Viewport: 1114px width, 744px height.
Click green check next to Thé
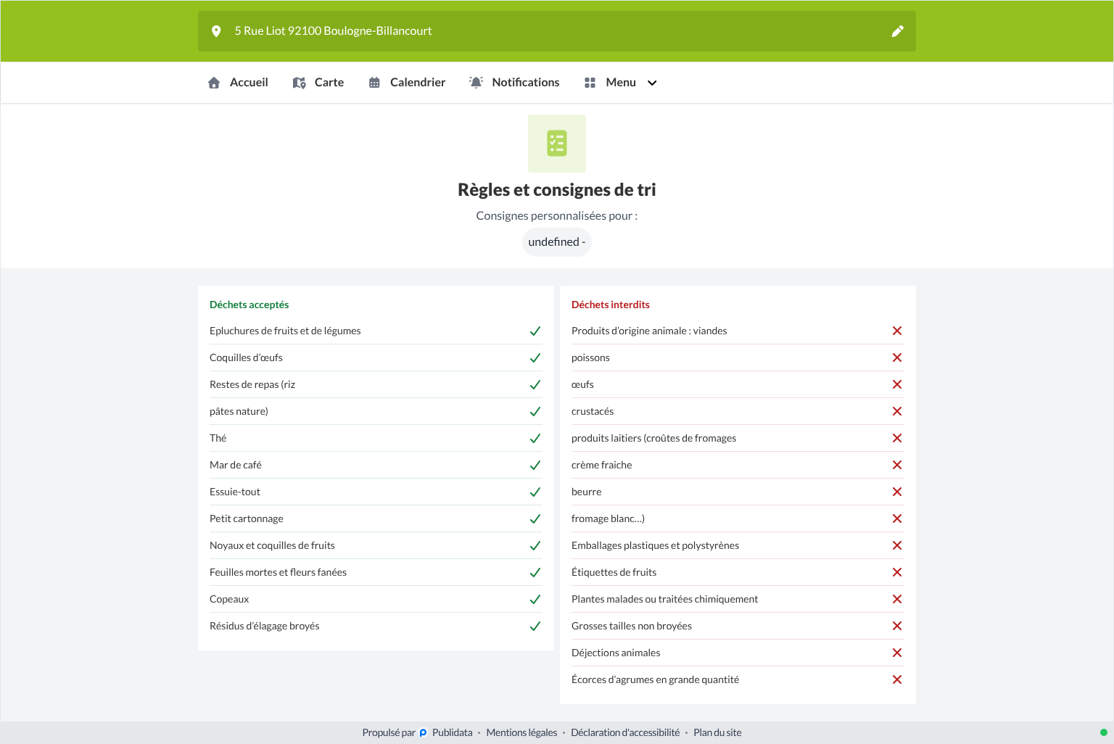pyautogui.click(x=535, y=438)
